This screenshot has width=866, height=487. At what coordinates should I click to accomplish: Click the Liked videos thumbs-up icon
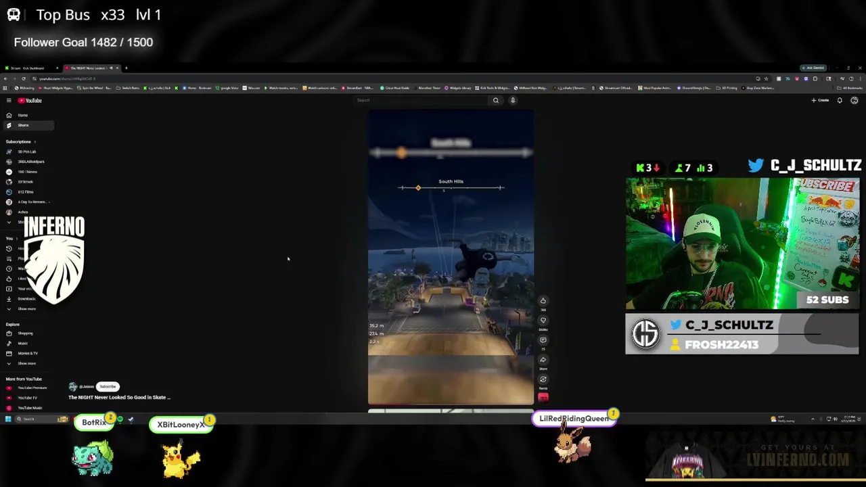[9, 279]
